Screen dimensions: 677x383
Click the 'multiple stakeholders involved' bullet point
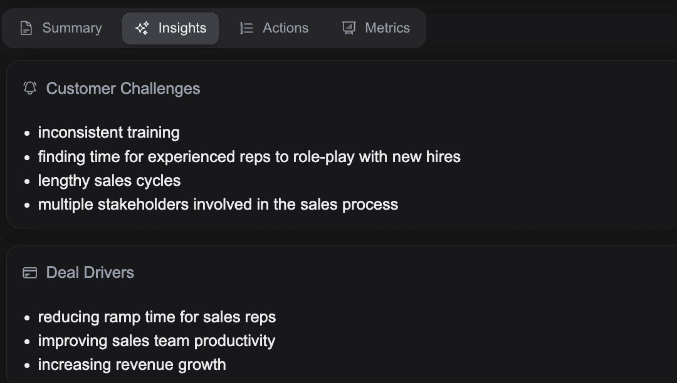click(x=218, y=204)
